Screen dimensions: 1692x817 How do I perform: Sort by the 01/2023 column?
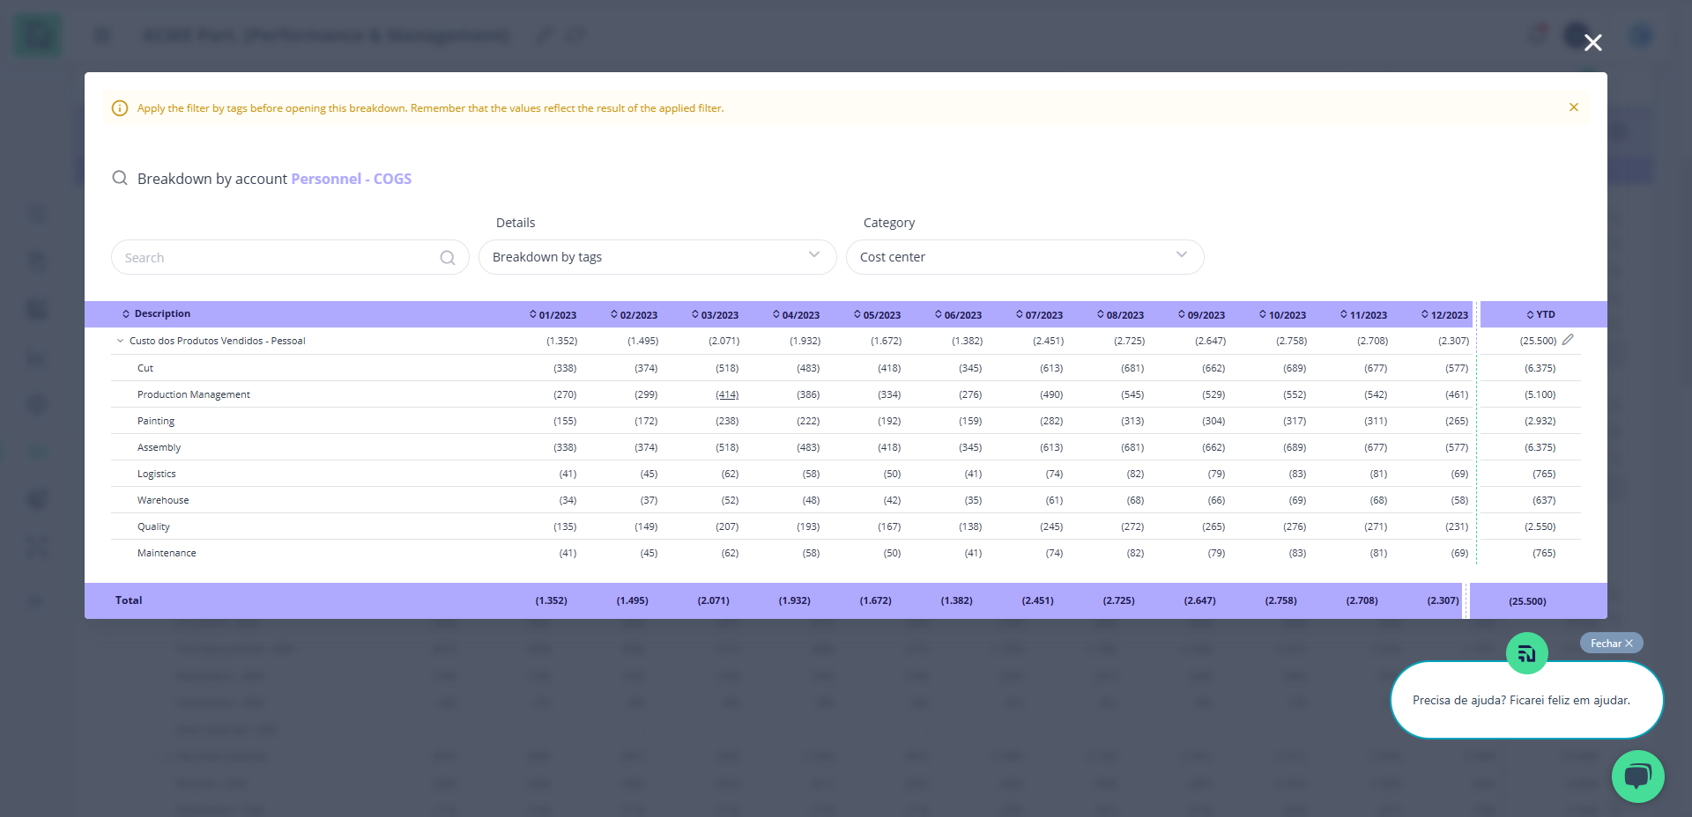point(553,315)
